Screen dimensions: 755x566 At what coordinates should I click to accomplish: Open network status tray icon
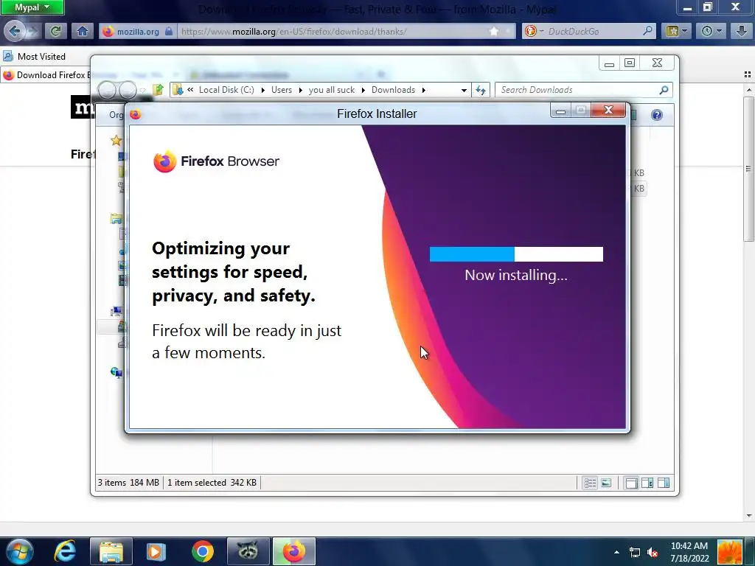[x=635, y=552]
